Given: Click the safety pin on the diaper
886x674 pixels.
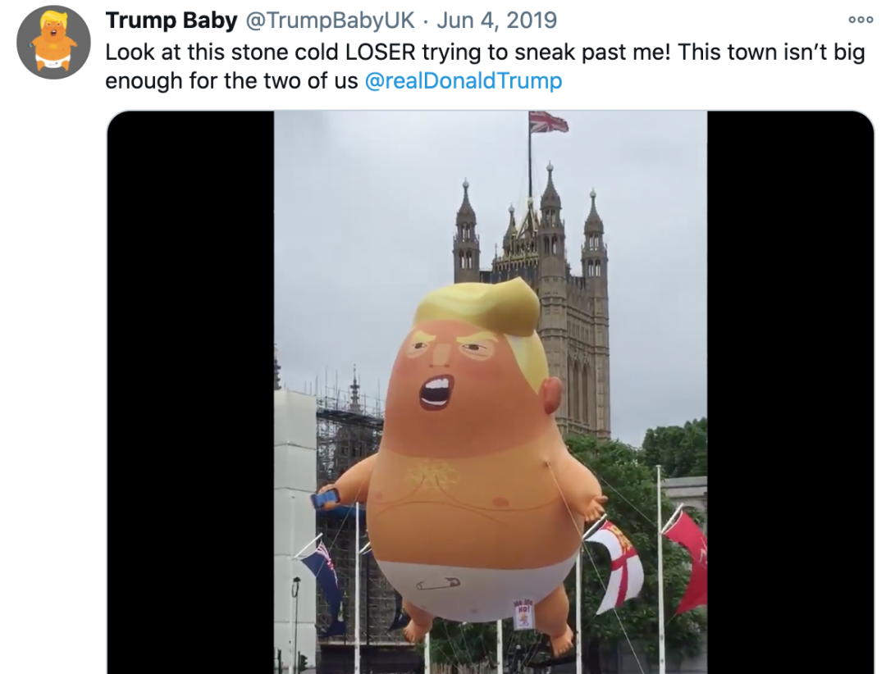Looking at the screenshot, I should [437, 585].
